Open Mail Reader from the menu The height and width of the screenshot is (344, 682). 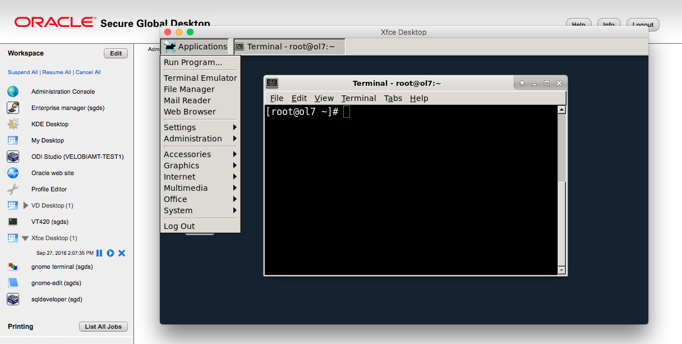point(200,100)
